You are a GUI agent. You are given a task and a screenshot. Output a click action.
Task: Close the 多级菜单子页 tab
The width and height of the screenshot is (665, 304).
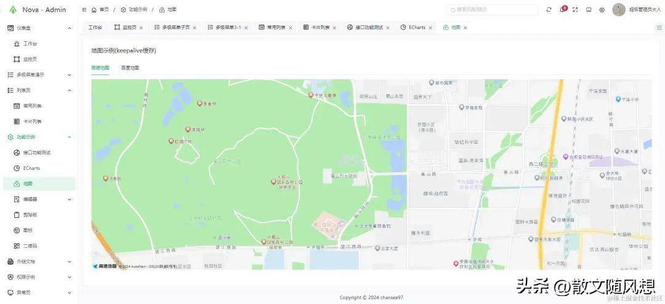coord(195,28)
